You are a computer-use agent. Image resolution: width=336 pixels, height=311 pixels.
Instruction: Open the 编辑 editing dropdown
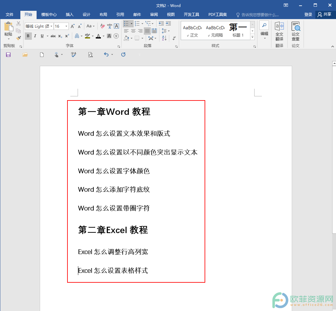pyautogui.click(x=264, y=30)
